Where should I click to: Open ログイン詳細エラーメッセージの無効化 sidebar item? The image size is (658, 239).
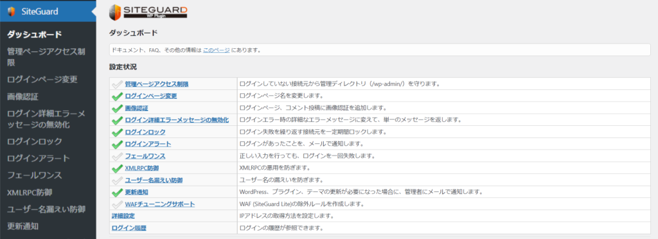[x=46, y=119]
